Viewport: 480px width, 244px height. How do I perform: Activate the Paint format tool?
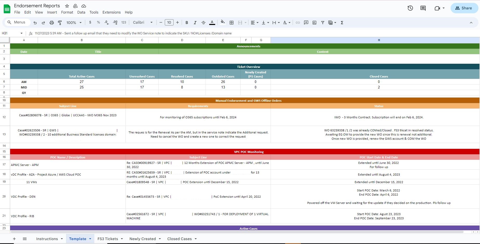click(x=60, y=23)
